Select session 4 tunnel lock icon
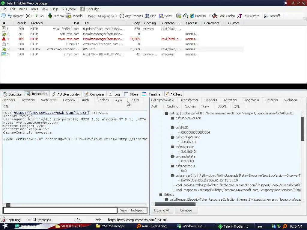 4,44
